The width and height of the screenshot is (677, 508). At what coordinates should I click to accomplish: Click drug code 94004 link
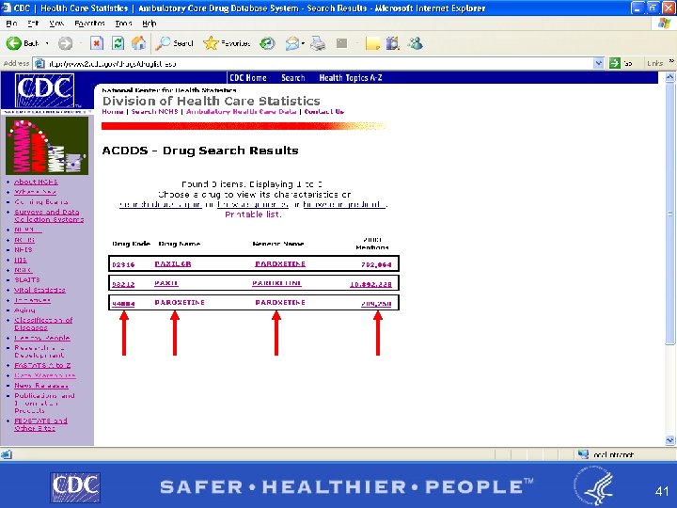pyautogui.click(x=123, y=304)
